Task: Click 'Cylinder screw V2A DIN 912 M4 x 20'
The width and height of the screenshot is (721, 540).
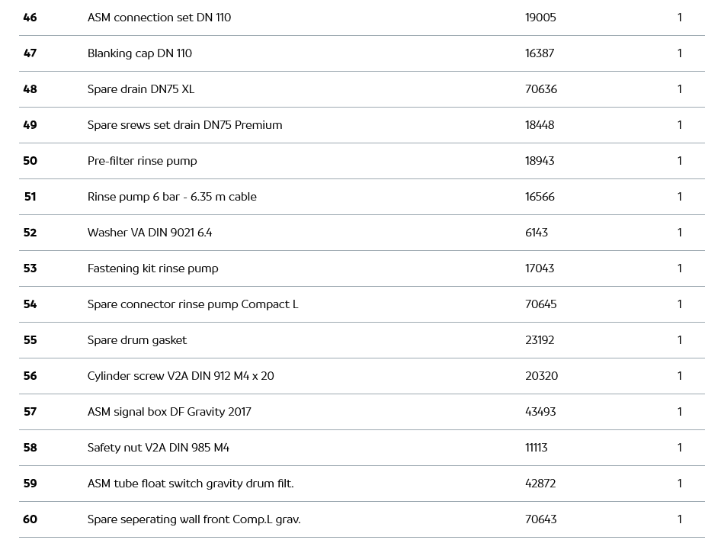Action: (181, 376)
